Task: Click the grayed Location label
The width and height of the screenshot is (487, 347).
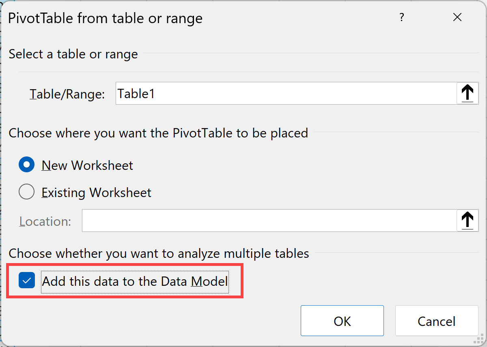Action: click(45, 221)
